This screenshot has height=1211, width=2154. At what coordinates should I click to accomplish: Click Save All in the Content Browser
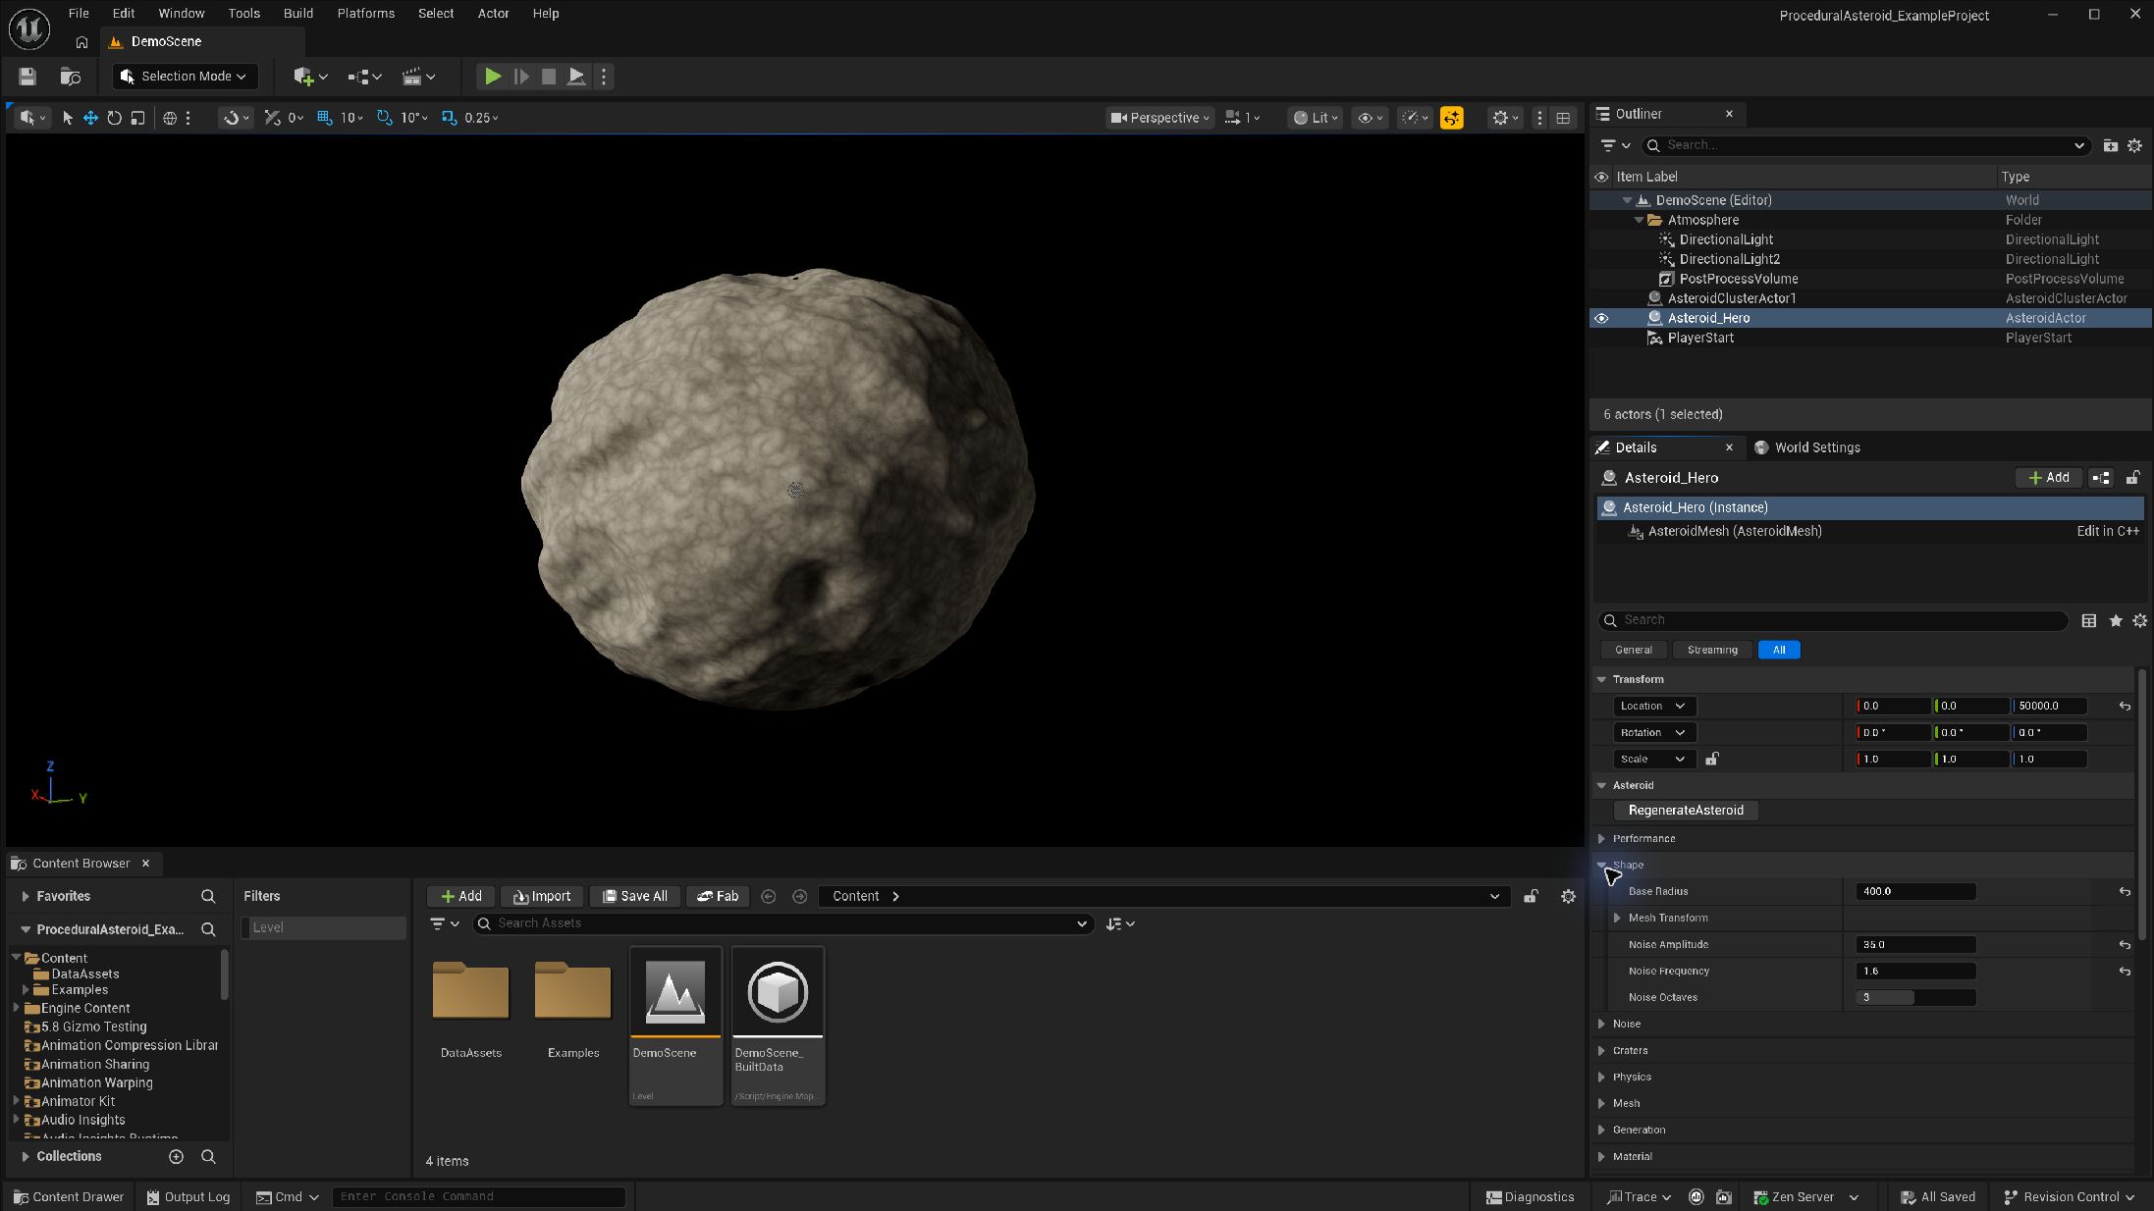[x=634, y=896]
